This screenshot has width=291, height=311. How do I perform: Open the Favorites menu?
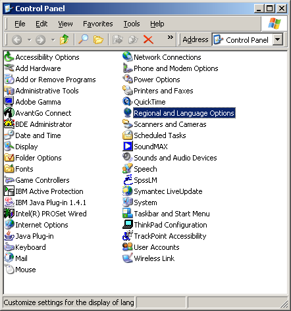click(98, 24)
